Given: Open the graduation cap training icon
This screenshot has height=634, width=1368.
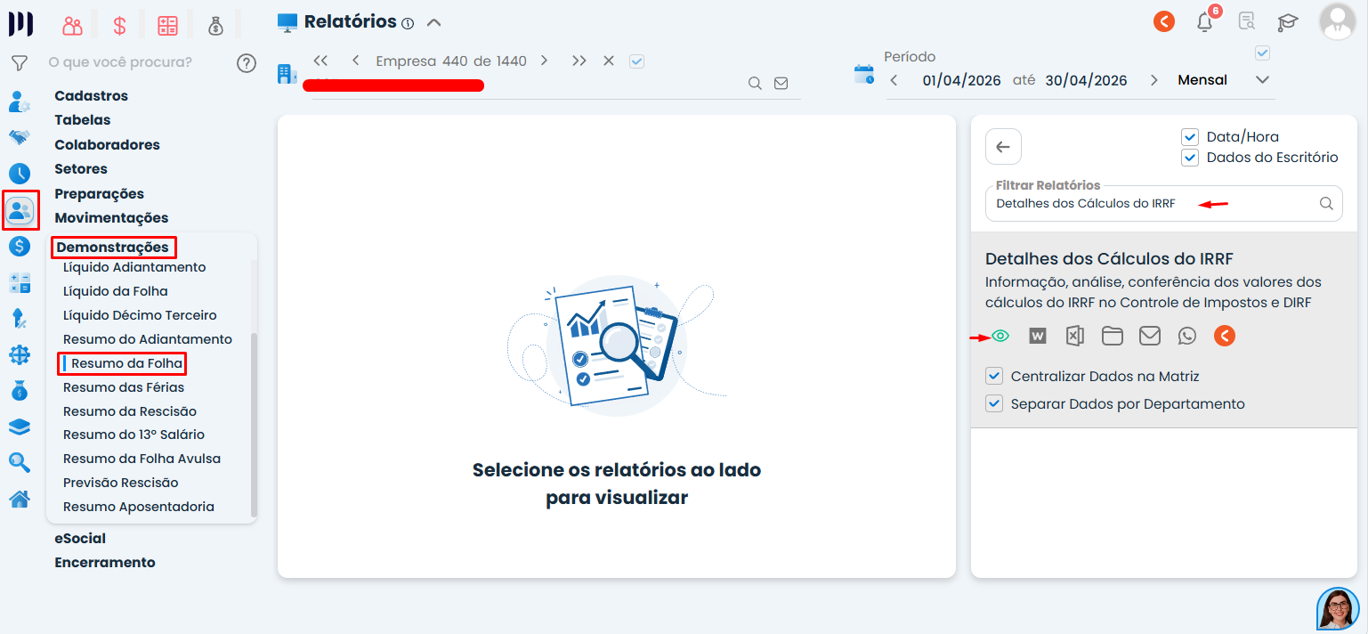Looking at the screenshot, I should point(1288,21).
